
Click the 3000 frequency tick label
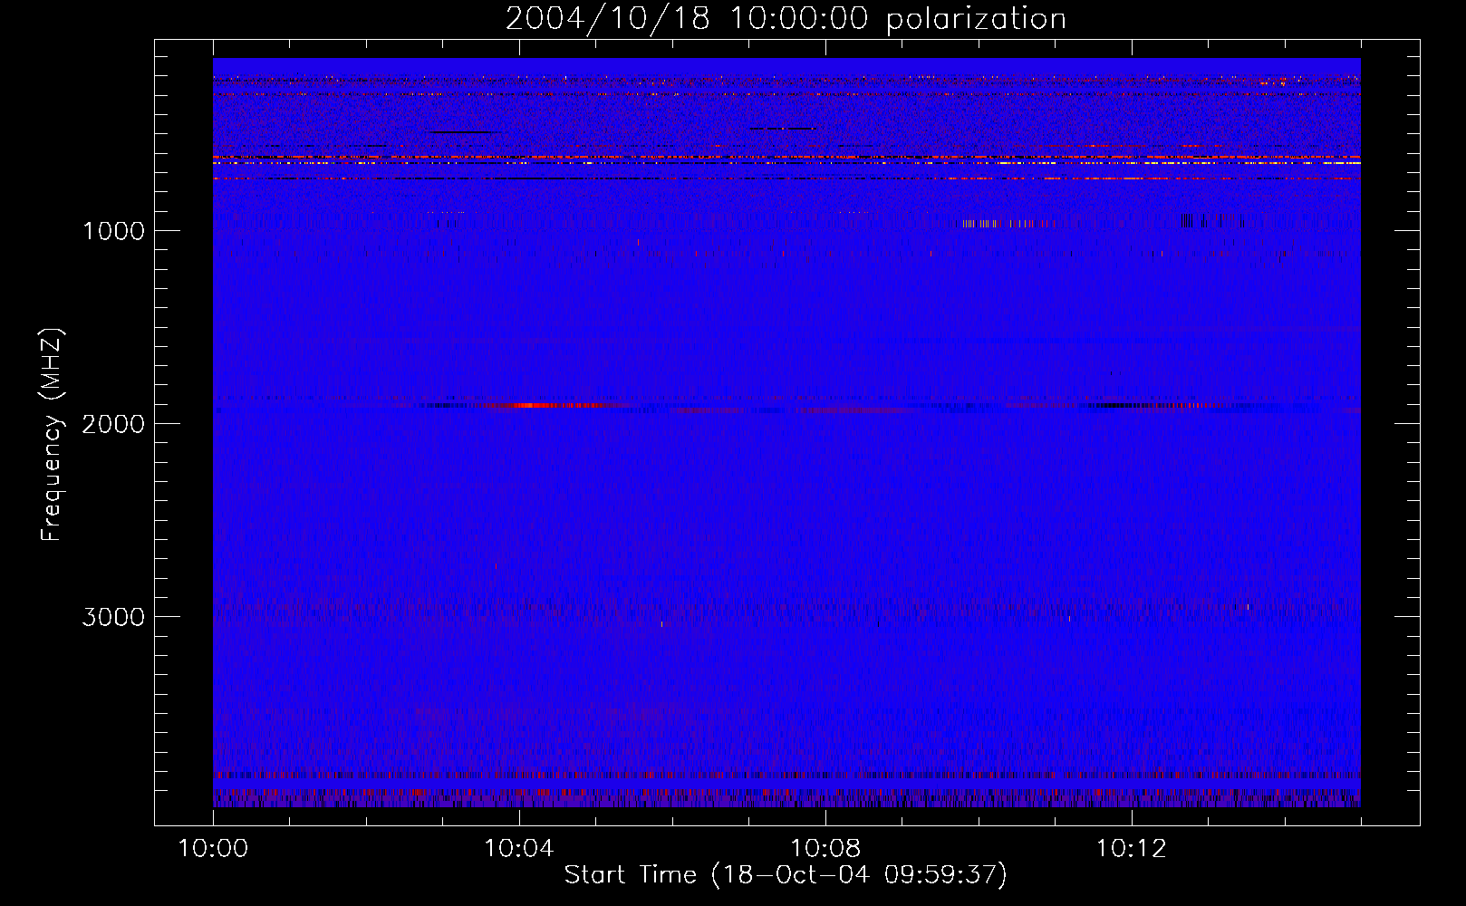point(113,617)
